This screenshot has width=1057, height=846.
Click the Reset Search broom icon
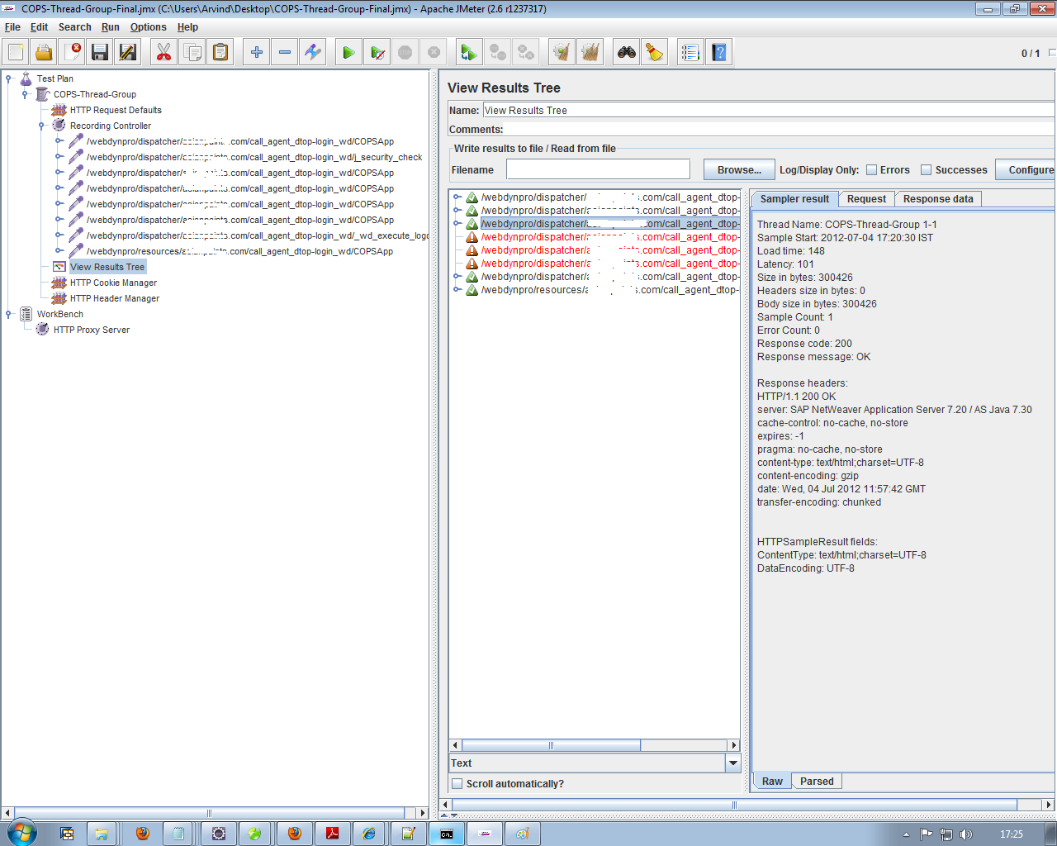(x=655, y=52)
